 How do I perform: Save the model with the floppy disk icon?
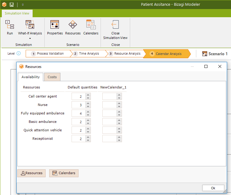(12, 5)
